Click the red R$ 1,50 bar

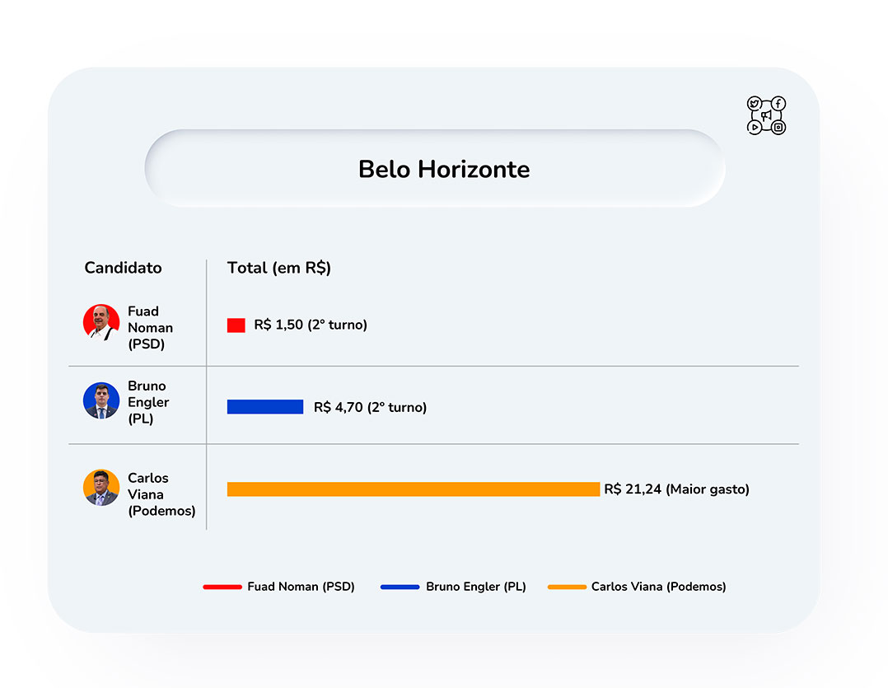(x=236, y=325)
